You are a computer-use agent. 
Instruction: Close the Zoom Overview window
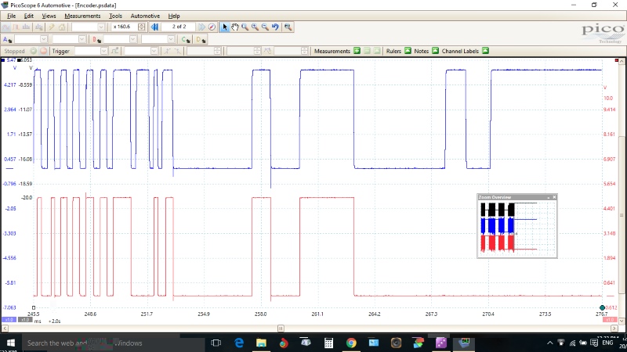pyautogui.click(x=554, y=197)
